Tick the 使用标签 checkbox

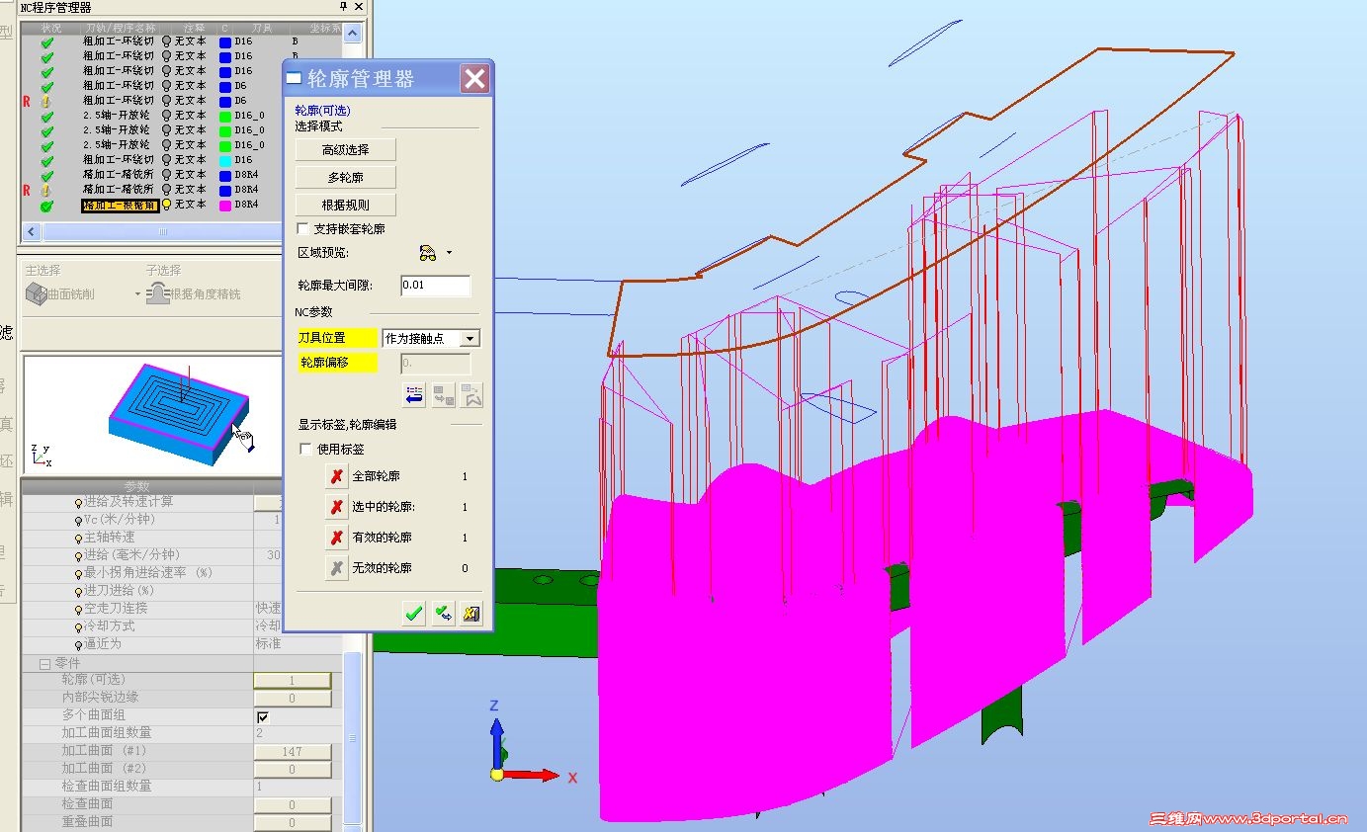(x=305, y=450)
